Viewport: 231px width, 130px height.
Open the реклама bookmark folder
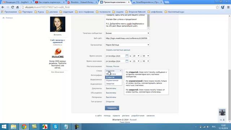[x=52, y=12]
